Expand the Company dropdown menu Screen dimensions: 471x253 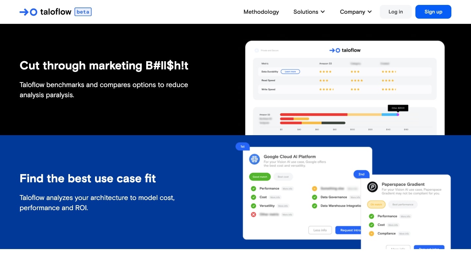click(356, 12)
